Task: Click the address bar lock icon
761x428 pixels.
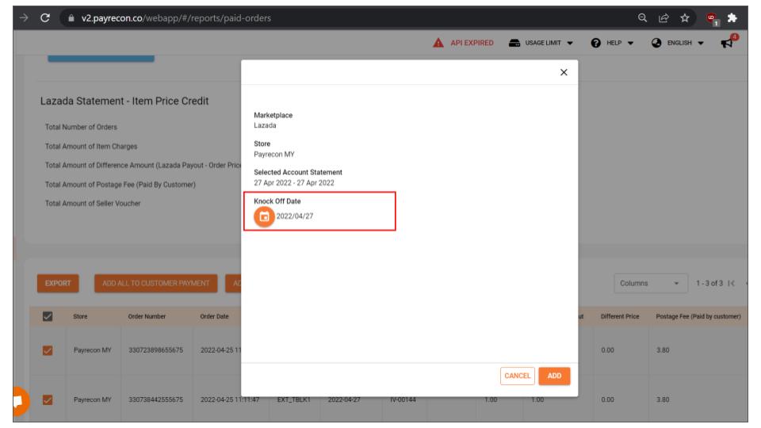Action: point(71,18)
